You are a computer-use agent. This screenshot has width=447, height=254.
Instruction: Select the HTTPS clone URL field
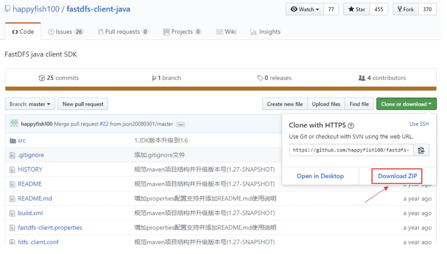pos(351,150)
